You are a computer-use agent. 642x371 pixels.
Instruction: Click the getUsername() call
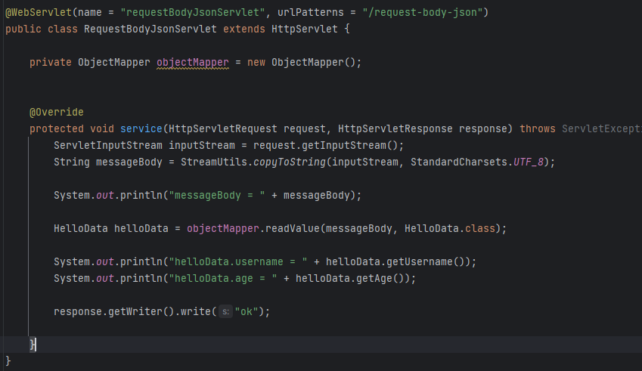point(427,261)
